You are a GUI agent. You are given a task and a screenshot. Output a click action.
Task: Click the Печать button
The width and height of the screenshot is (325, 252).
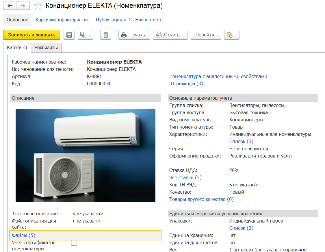(x=134, y=35)
